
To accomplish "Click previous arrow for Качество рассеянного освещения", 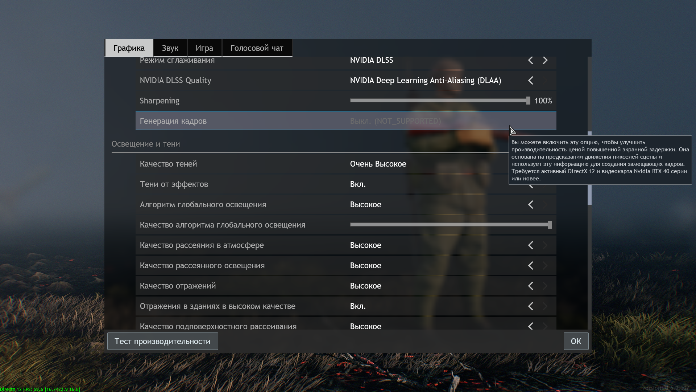I will (531, 266).
